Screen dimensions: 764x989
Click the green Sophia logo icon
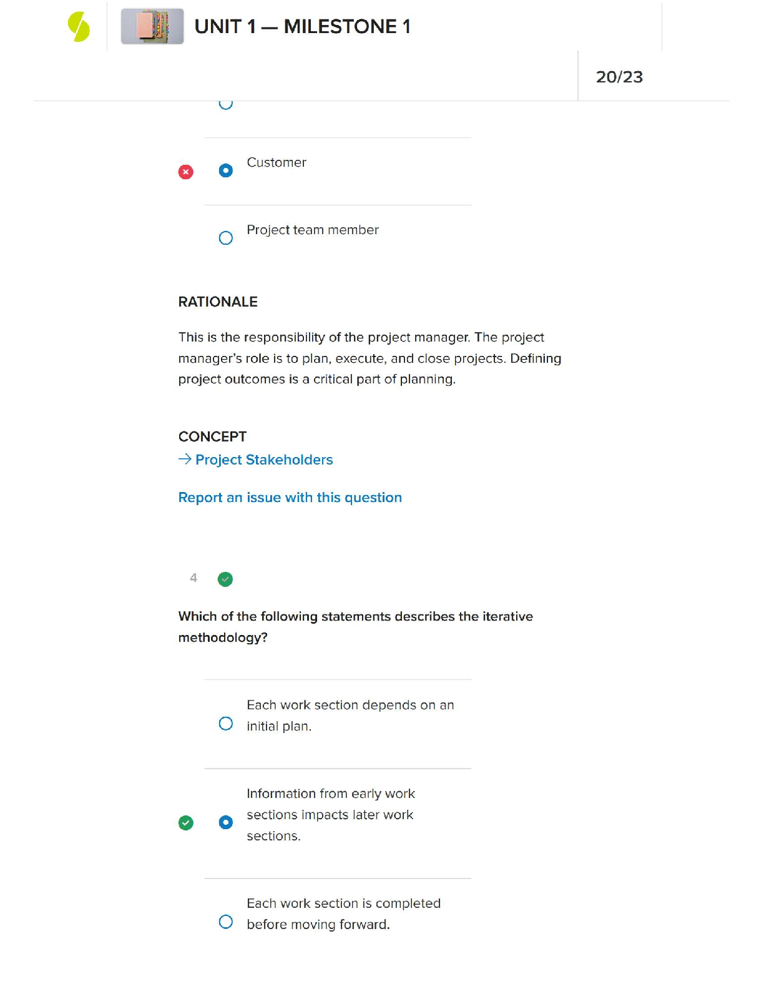(79, 27)
